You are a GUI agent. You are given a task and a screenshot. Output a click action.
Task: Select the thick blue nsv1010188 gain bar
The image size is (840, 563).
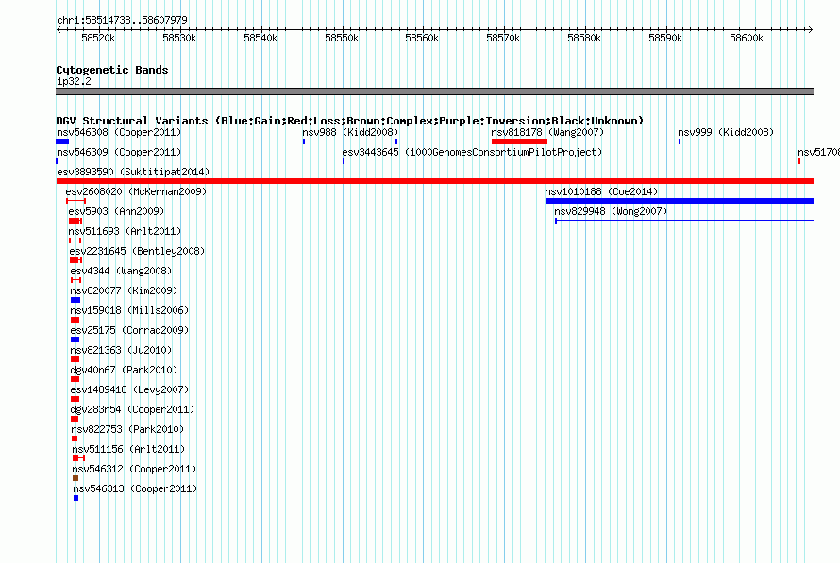tap(680, 201)
